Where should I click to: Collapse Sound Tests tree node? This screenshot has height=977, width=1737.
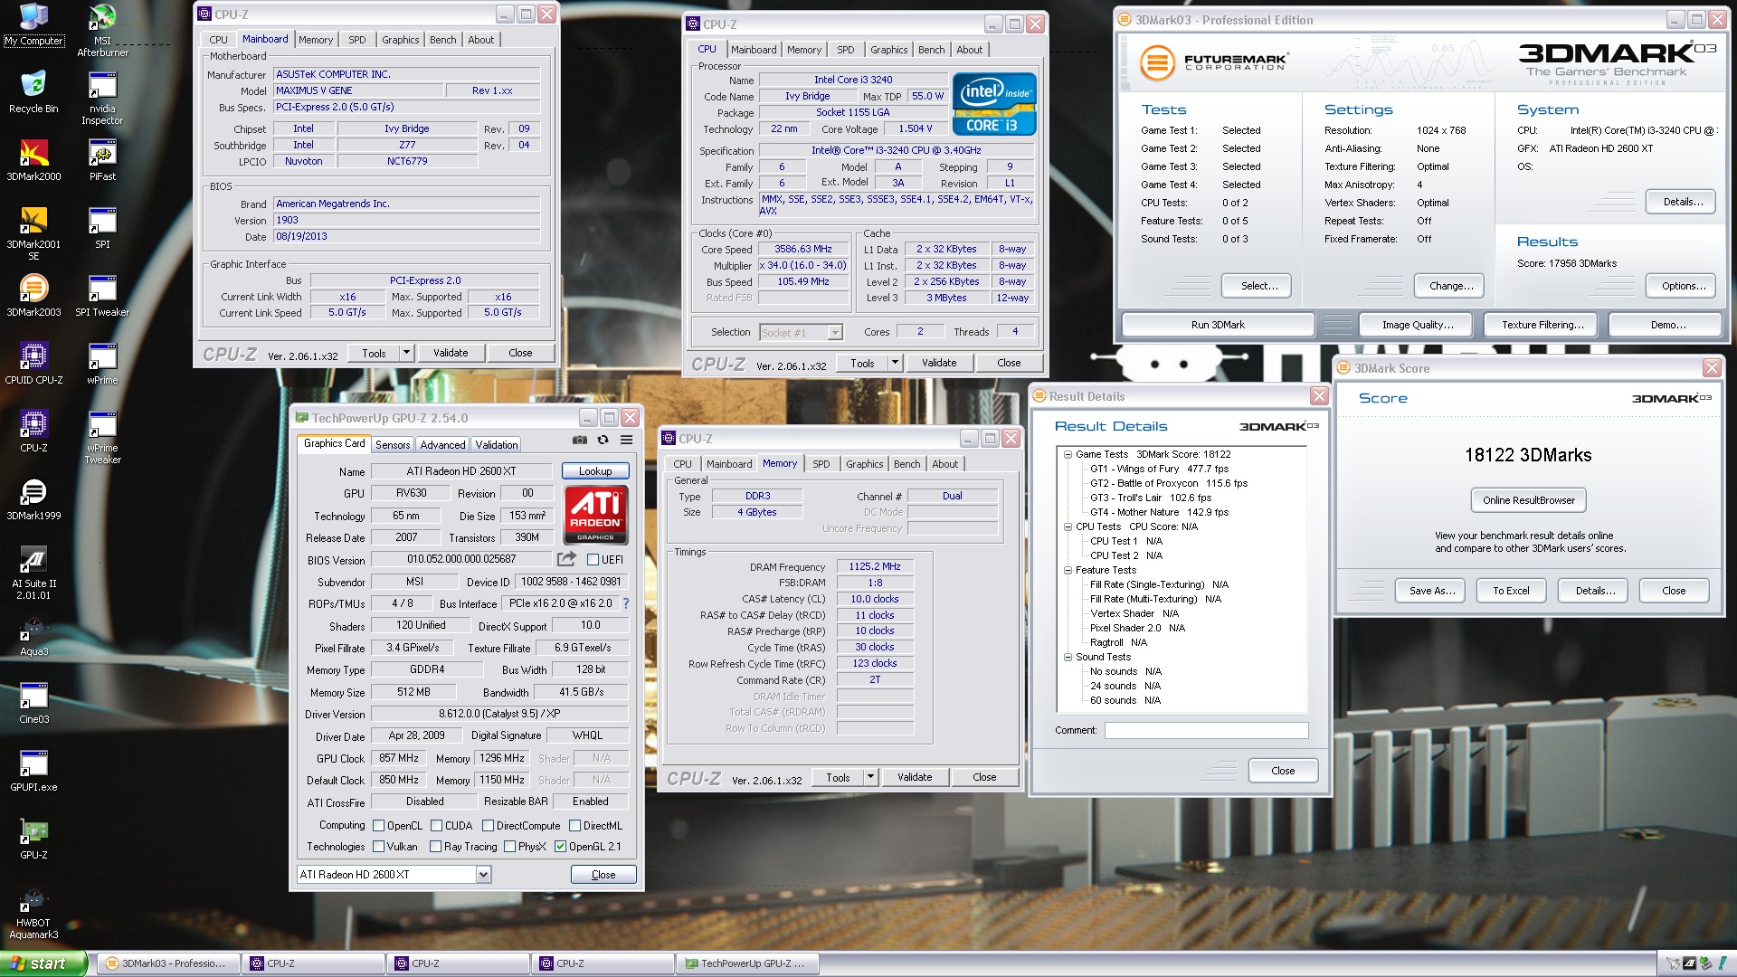(1068, 657)
